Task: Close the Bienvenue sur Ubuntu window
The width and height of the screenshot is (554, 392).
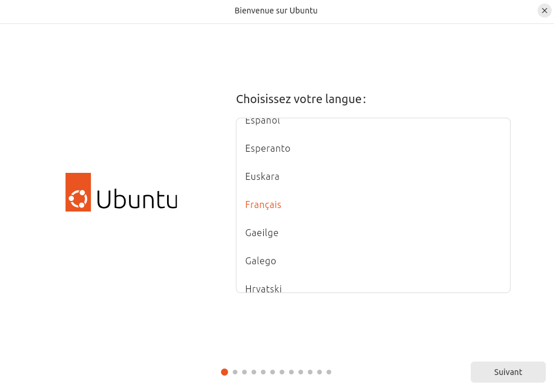Action: (544, 11)
